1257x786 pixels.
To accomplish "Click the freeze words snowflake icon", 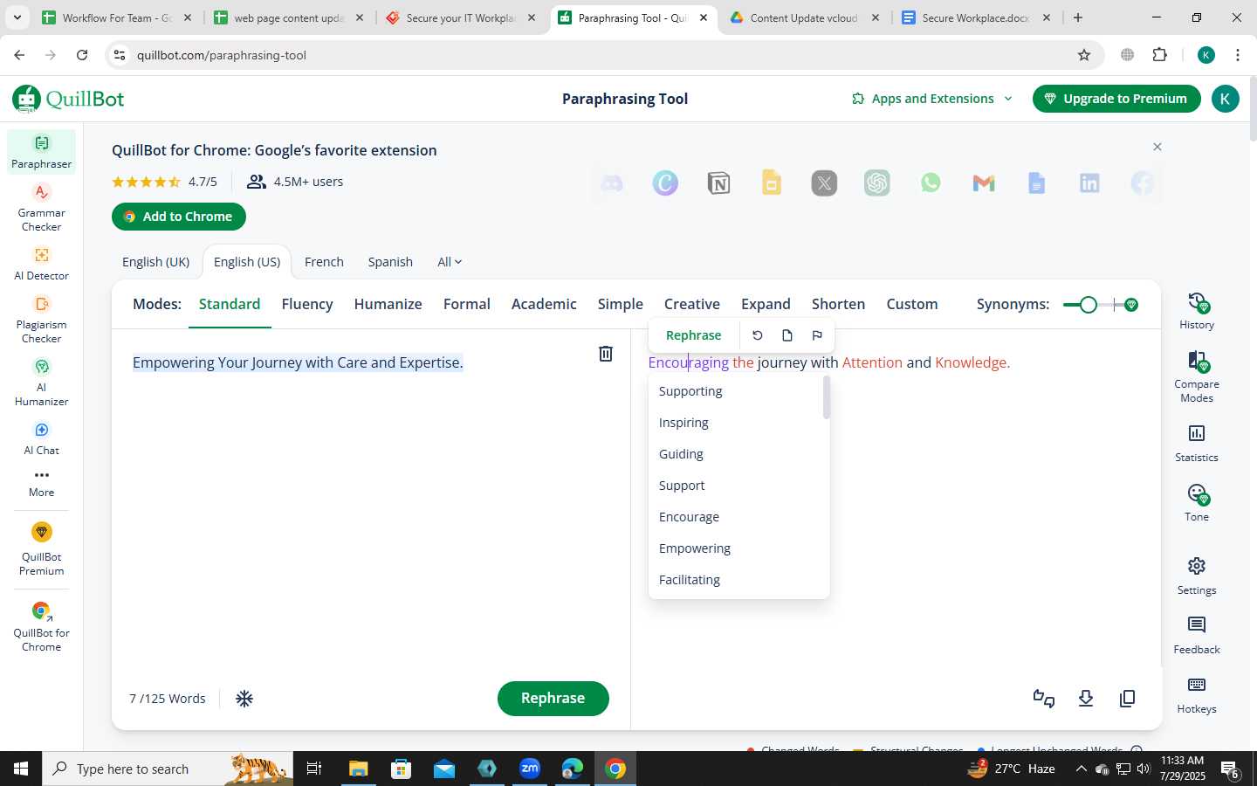I will pyautogui.click(x=244, y=699).
